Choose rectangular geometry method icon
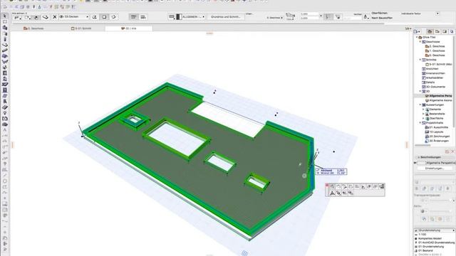 point(104,17)
